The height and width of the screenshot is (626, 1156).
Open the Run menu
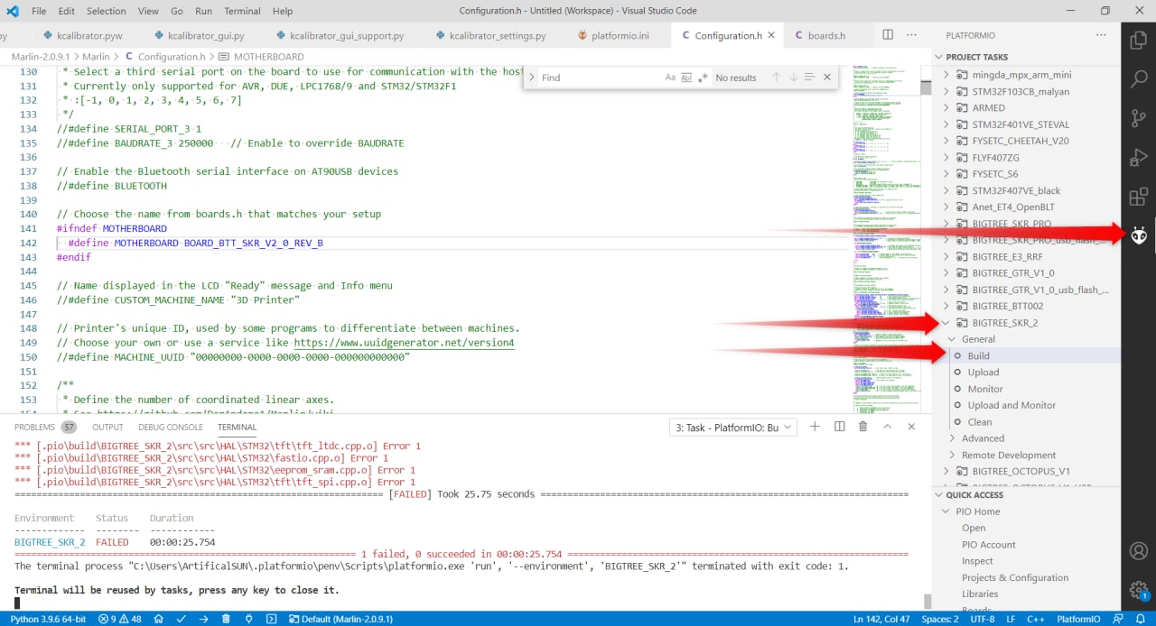[x=203, y=11]
